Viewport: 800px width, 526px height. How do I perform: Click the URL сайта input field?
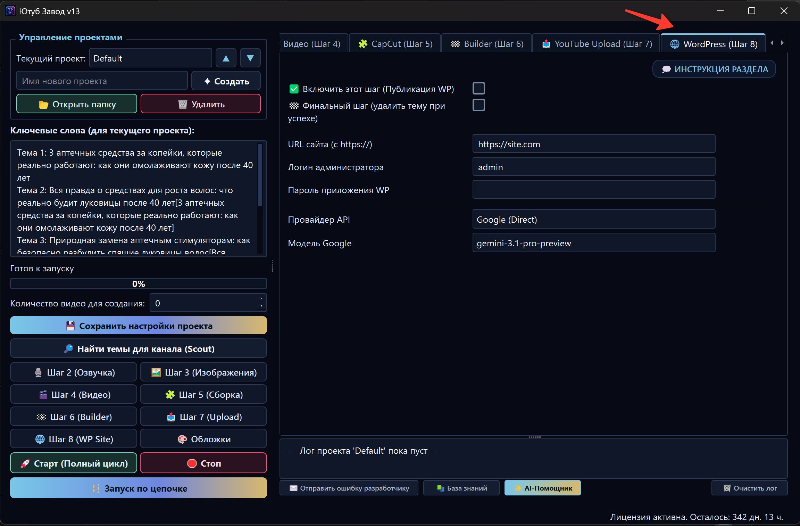point(594,144)
